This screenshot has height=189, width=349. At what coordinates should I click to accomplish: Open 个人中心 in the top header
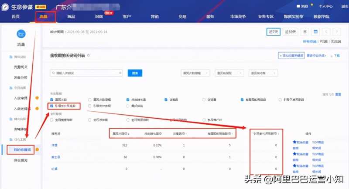point(325,6)
